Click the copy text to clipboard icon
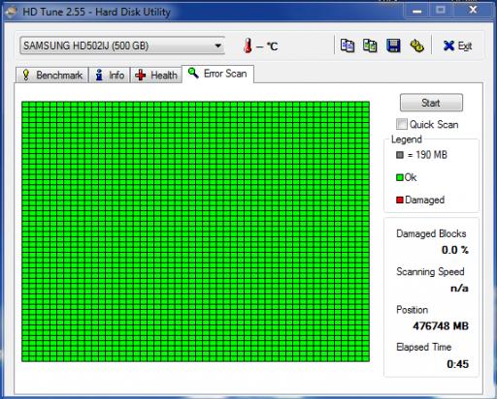The width and height of the screenshot is (497, 399). pyautogui.click(x=348, y=46)
